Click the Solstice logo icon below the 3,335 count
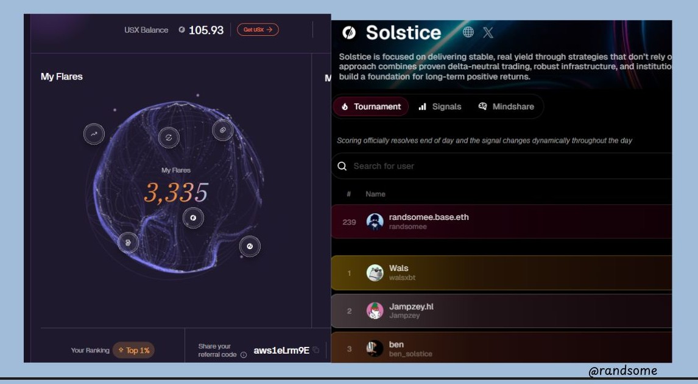Image resolution: width=698 pixels, height=384 pixels. 193,218
